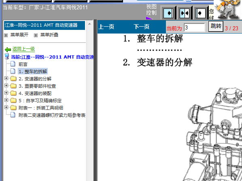
Task: Click the folder icon of 3. 重要零部件检查
Action: click(x=13, y=86)
